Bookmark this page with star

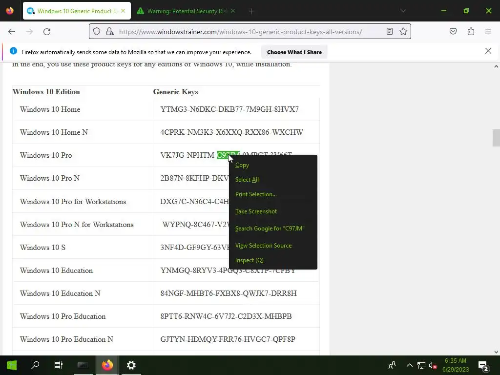click(x=403, y=31)
